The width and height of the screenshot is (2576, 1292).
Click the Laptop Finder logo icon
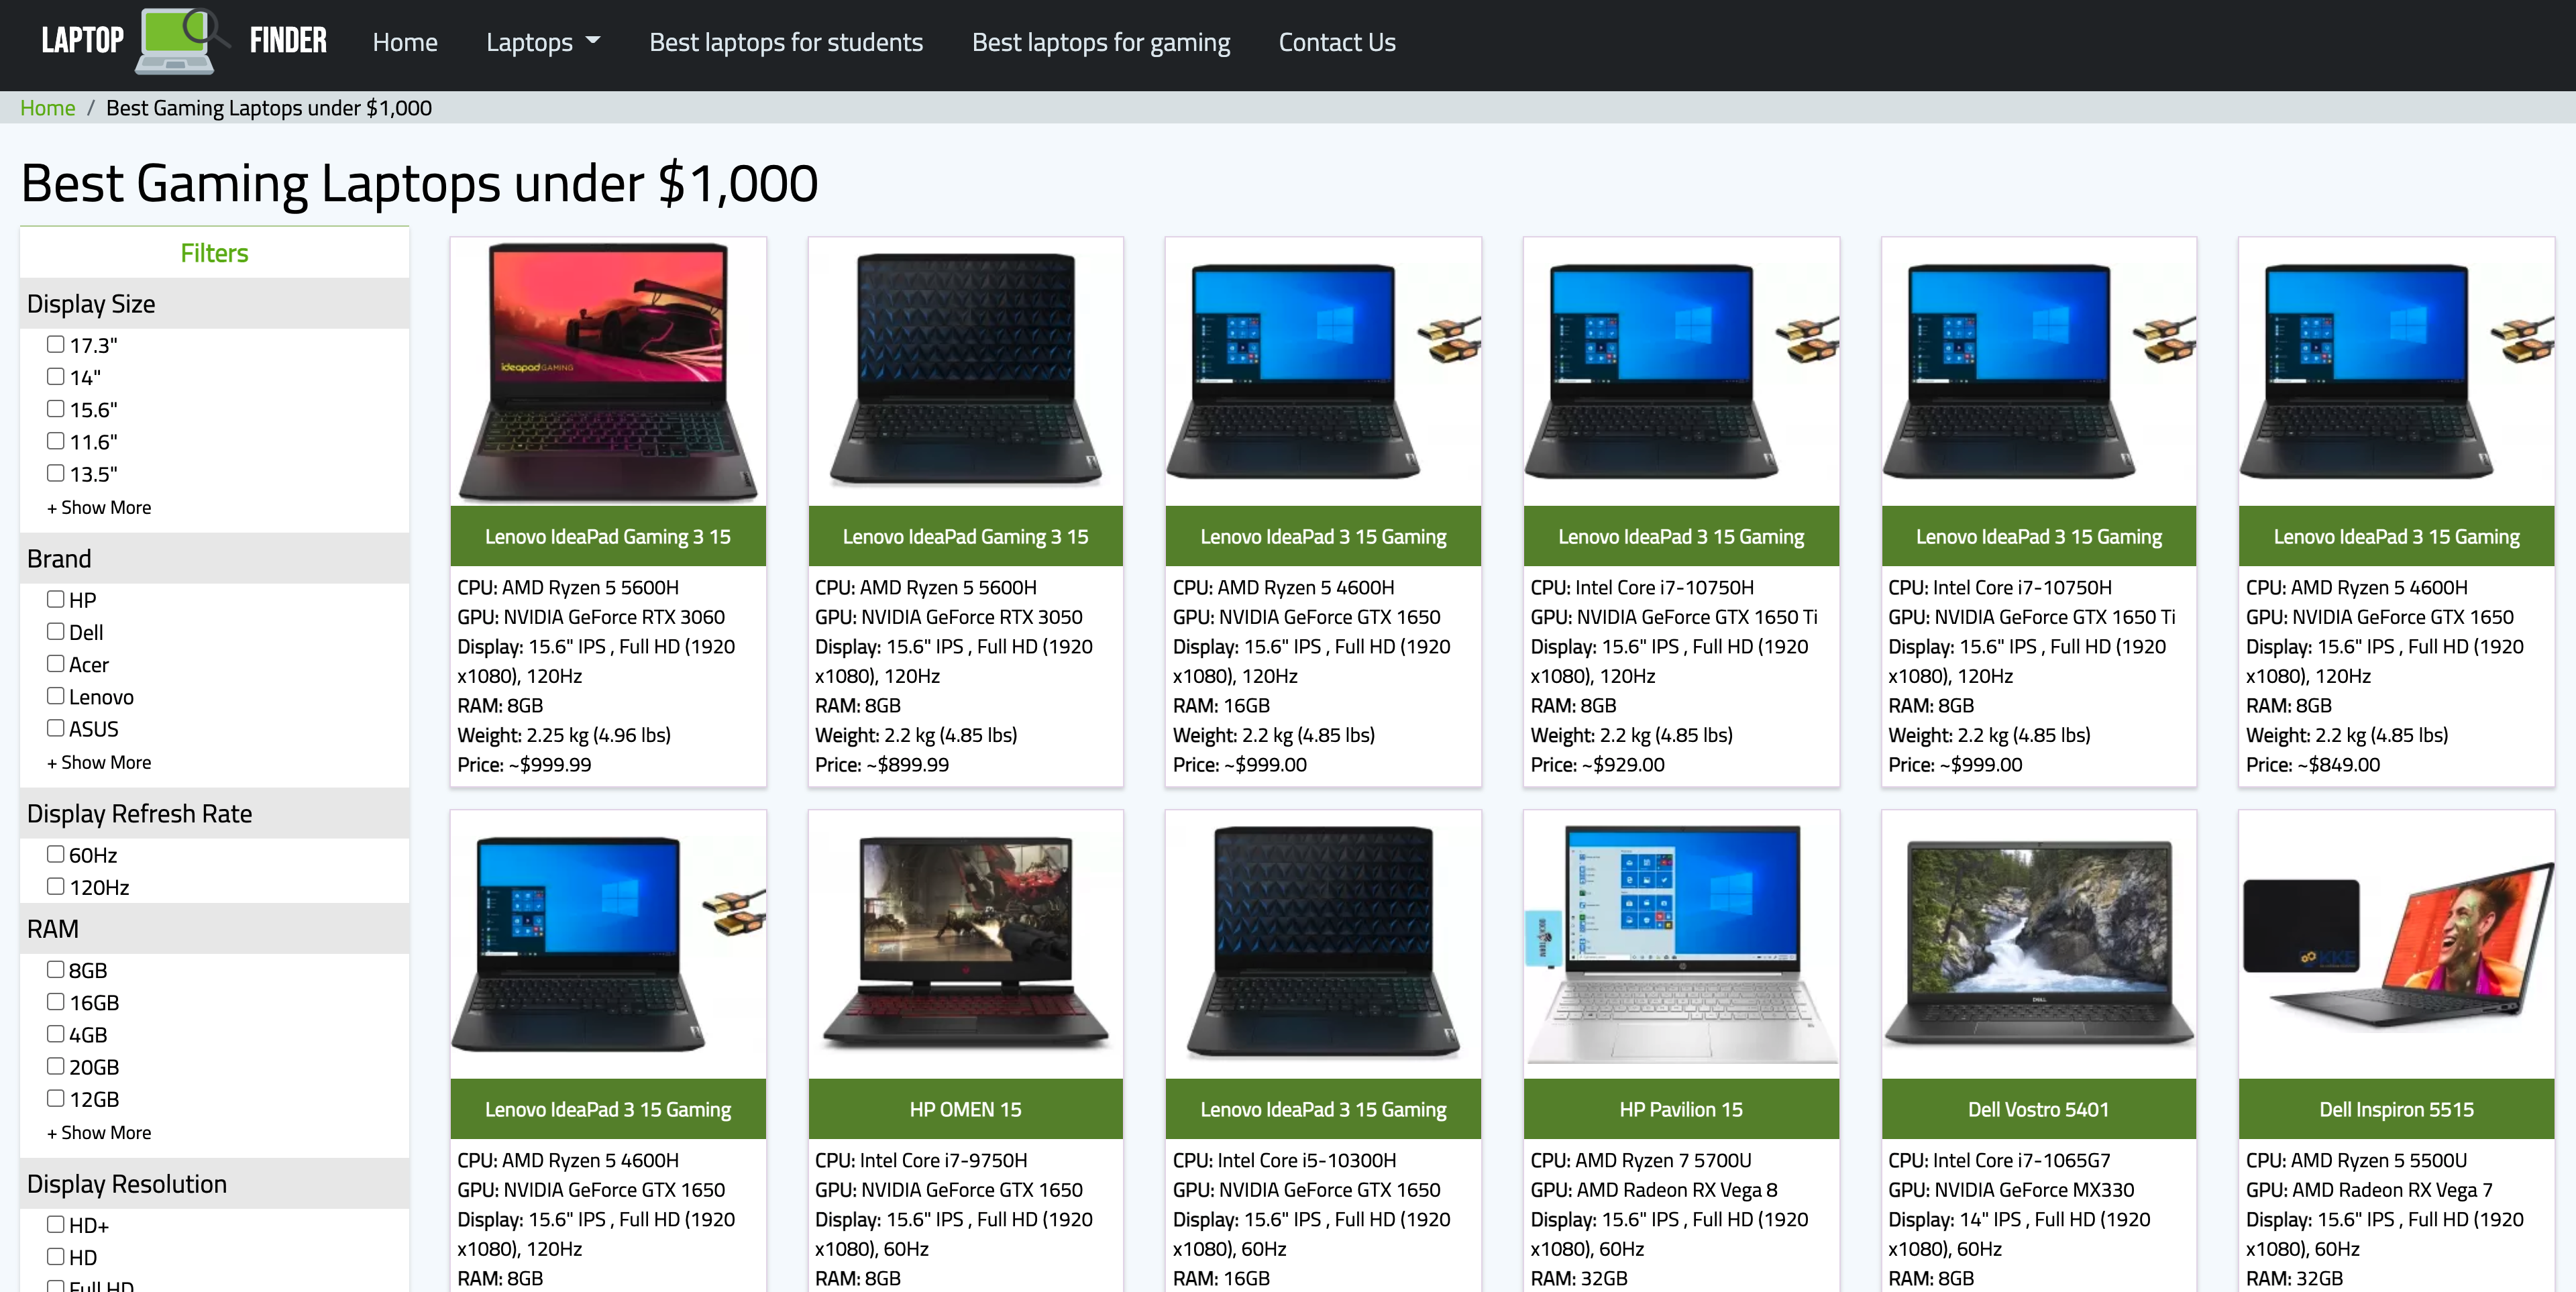pos(184,41)
